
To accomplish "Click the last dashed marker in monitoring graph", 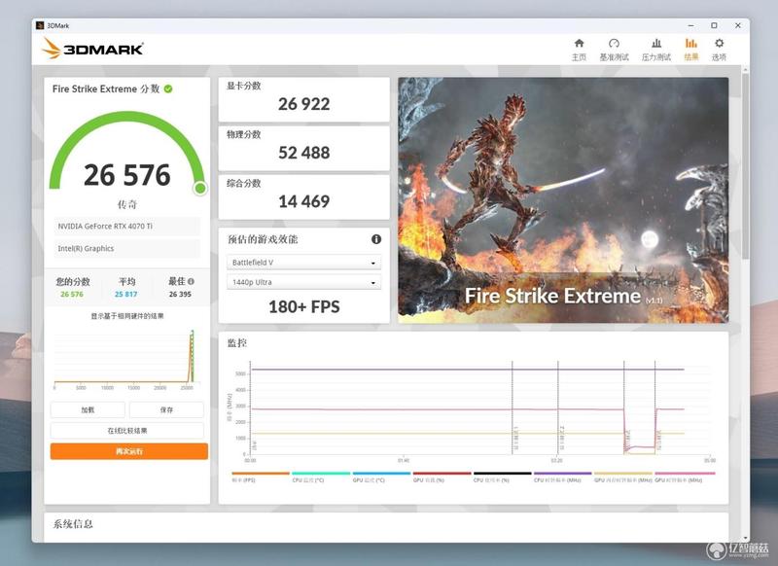I will [x=654, y=407].
